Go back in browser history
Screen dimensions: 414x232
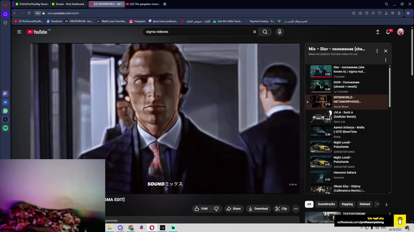(15, 13)
